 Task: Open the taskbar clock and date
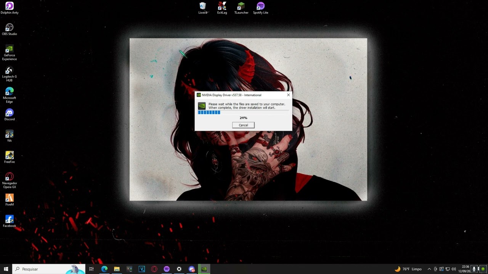(x=465, y=269)
